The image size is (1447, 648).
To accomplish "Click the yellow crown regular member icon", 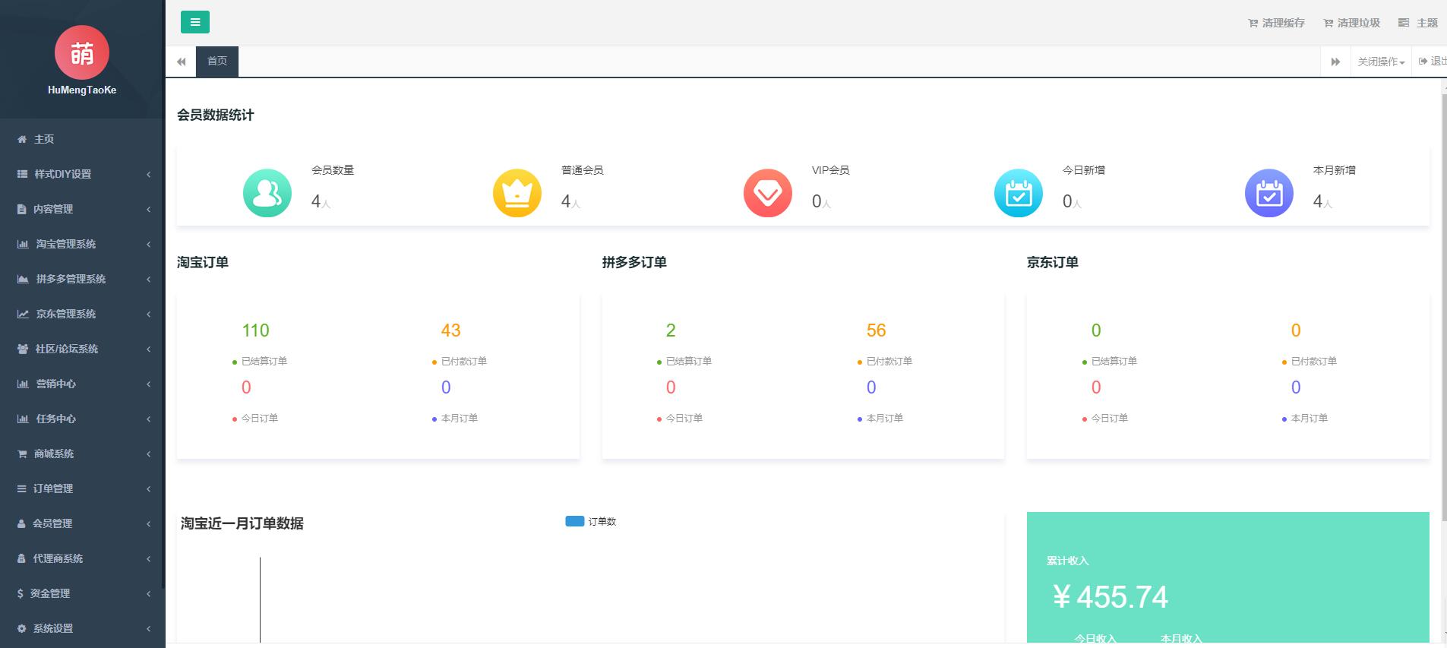I will coord(517,193).
